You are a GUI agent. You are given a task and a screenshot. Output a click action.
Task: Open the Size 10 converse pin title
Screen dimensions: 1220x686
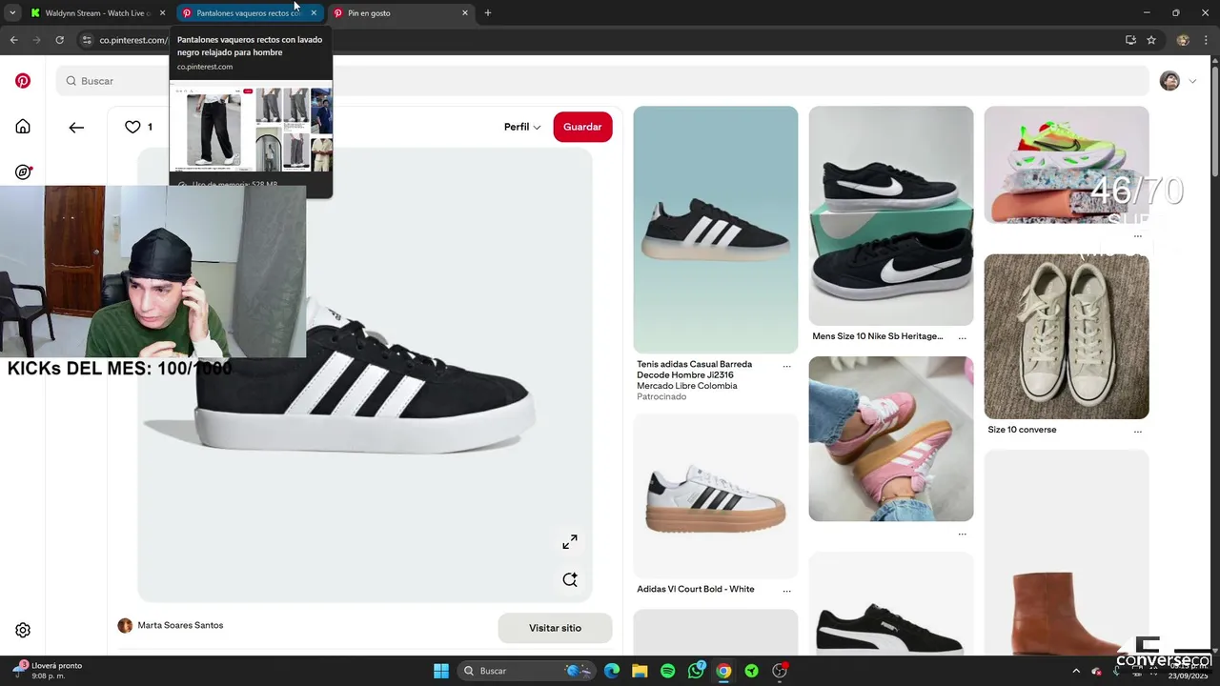1022,430
